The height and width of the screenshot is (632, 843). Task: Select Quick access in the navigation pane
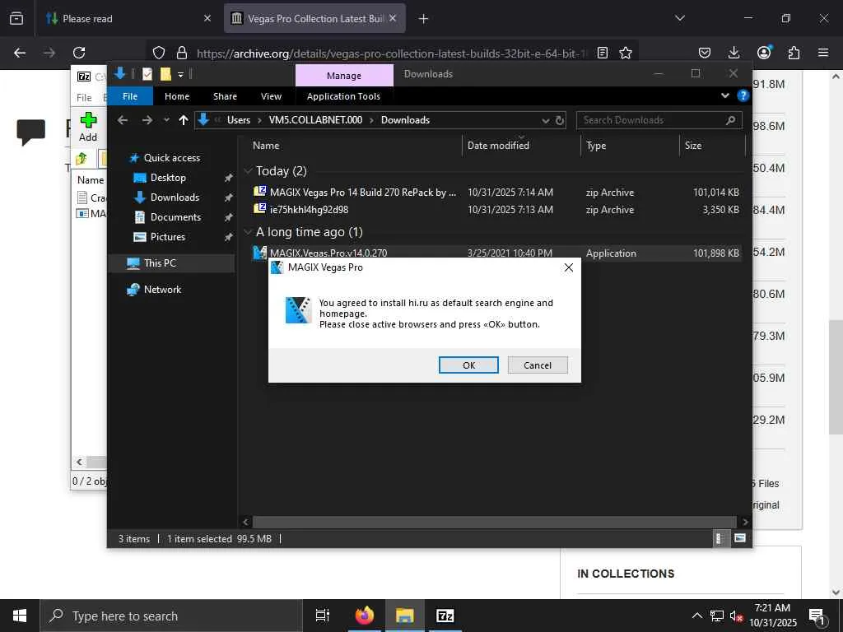171,158
